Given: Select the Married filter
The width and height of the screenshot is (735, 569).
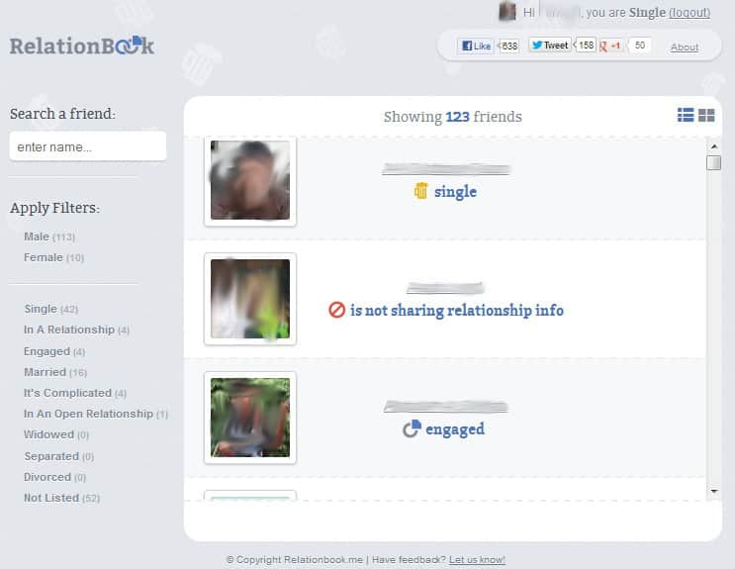Looking at the screenshot, I should (x=45, y=372).
